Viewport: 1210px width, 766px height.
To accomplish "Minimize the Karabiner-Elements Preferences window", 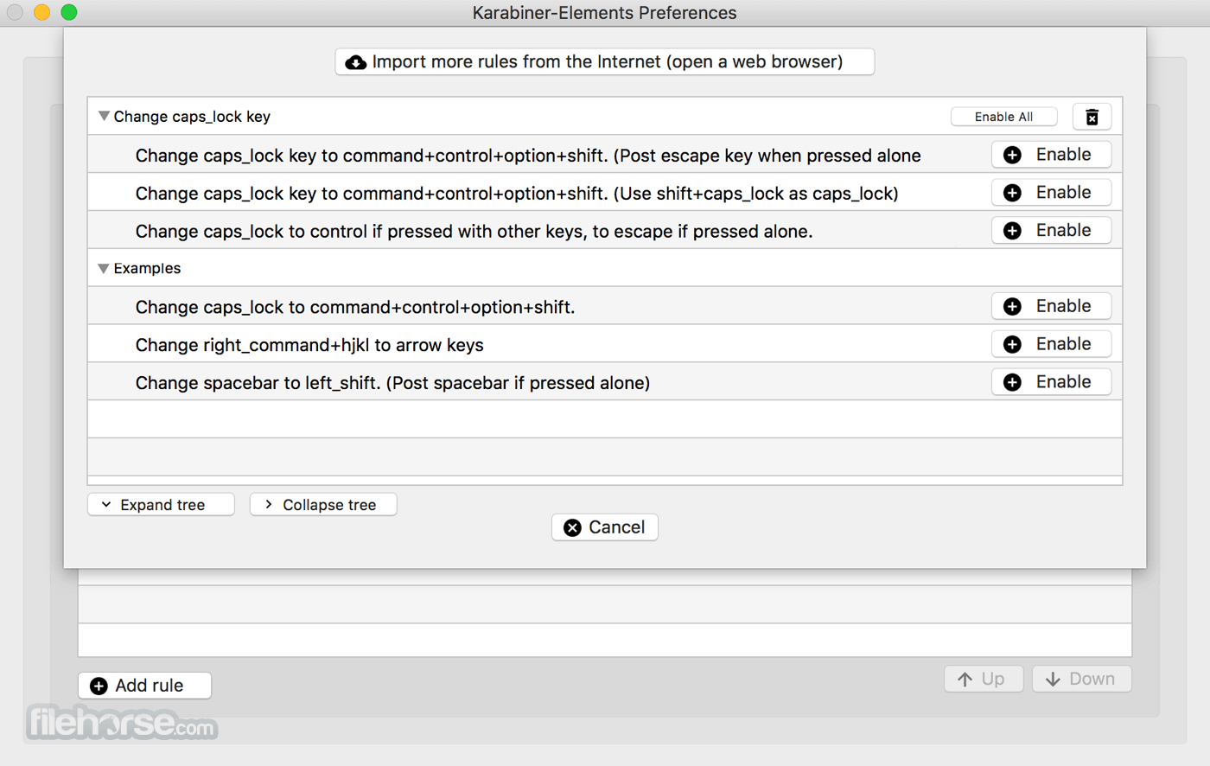I will coord(42,12).
